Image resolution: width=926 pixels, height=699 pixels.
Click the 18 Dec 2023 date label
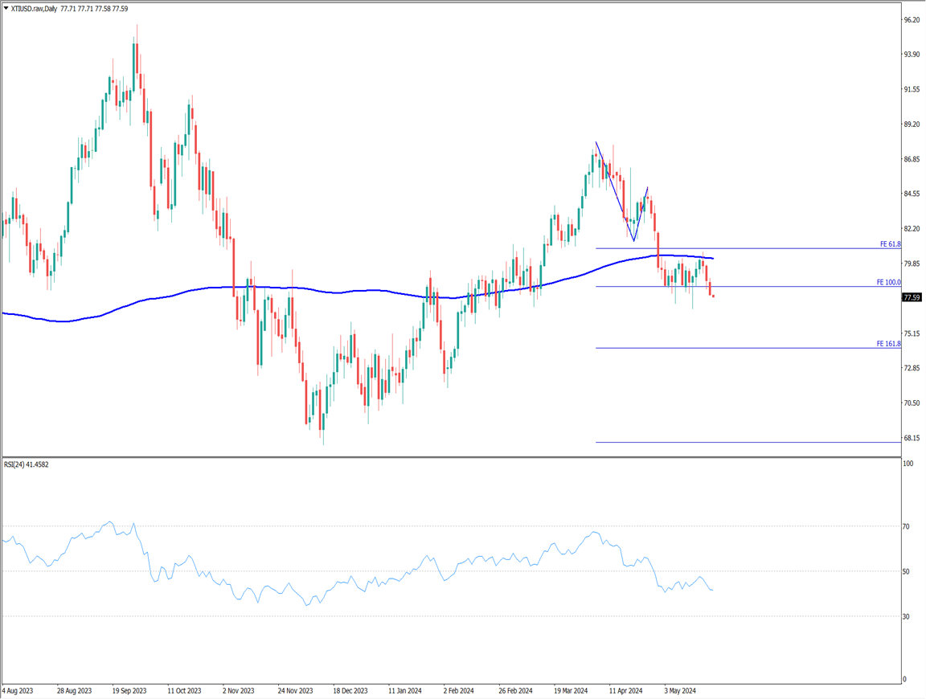350,690
